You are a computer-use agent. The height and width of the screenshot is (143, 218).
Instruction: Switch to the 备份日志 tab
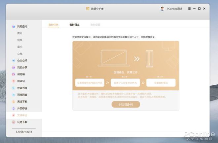74,25
